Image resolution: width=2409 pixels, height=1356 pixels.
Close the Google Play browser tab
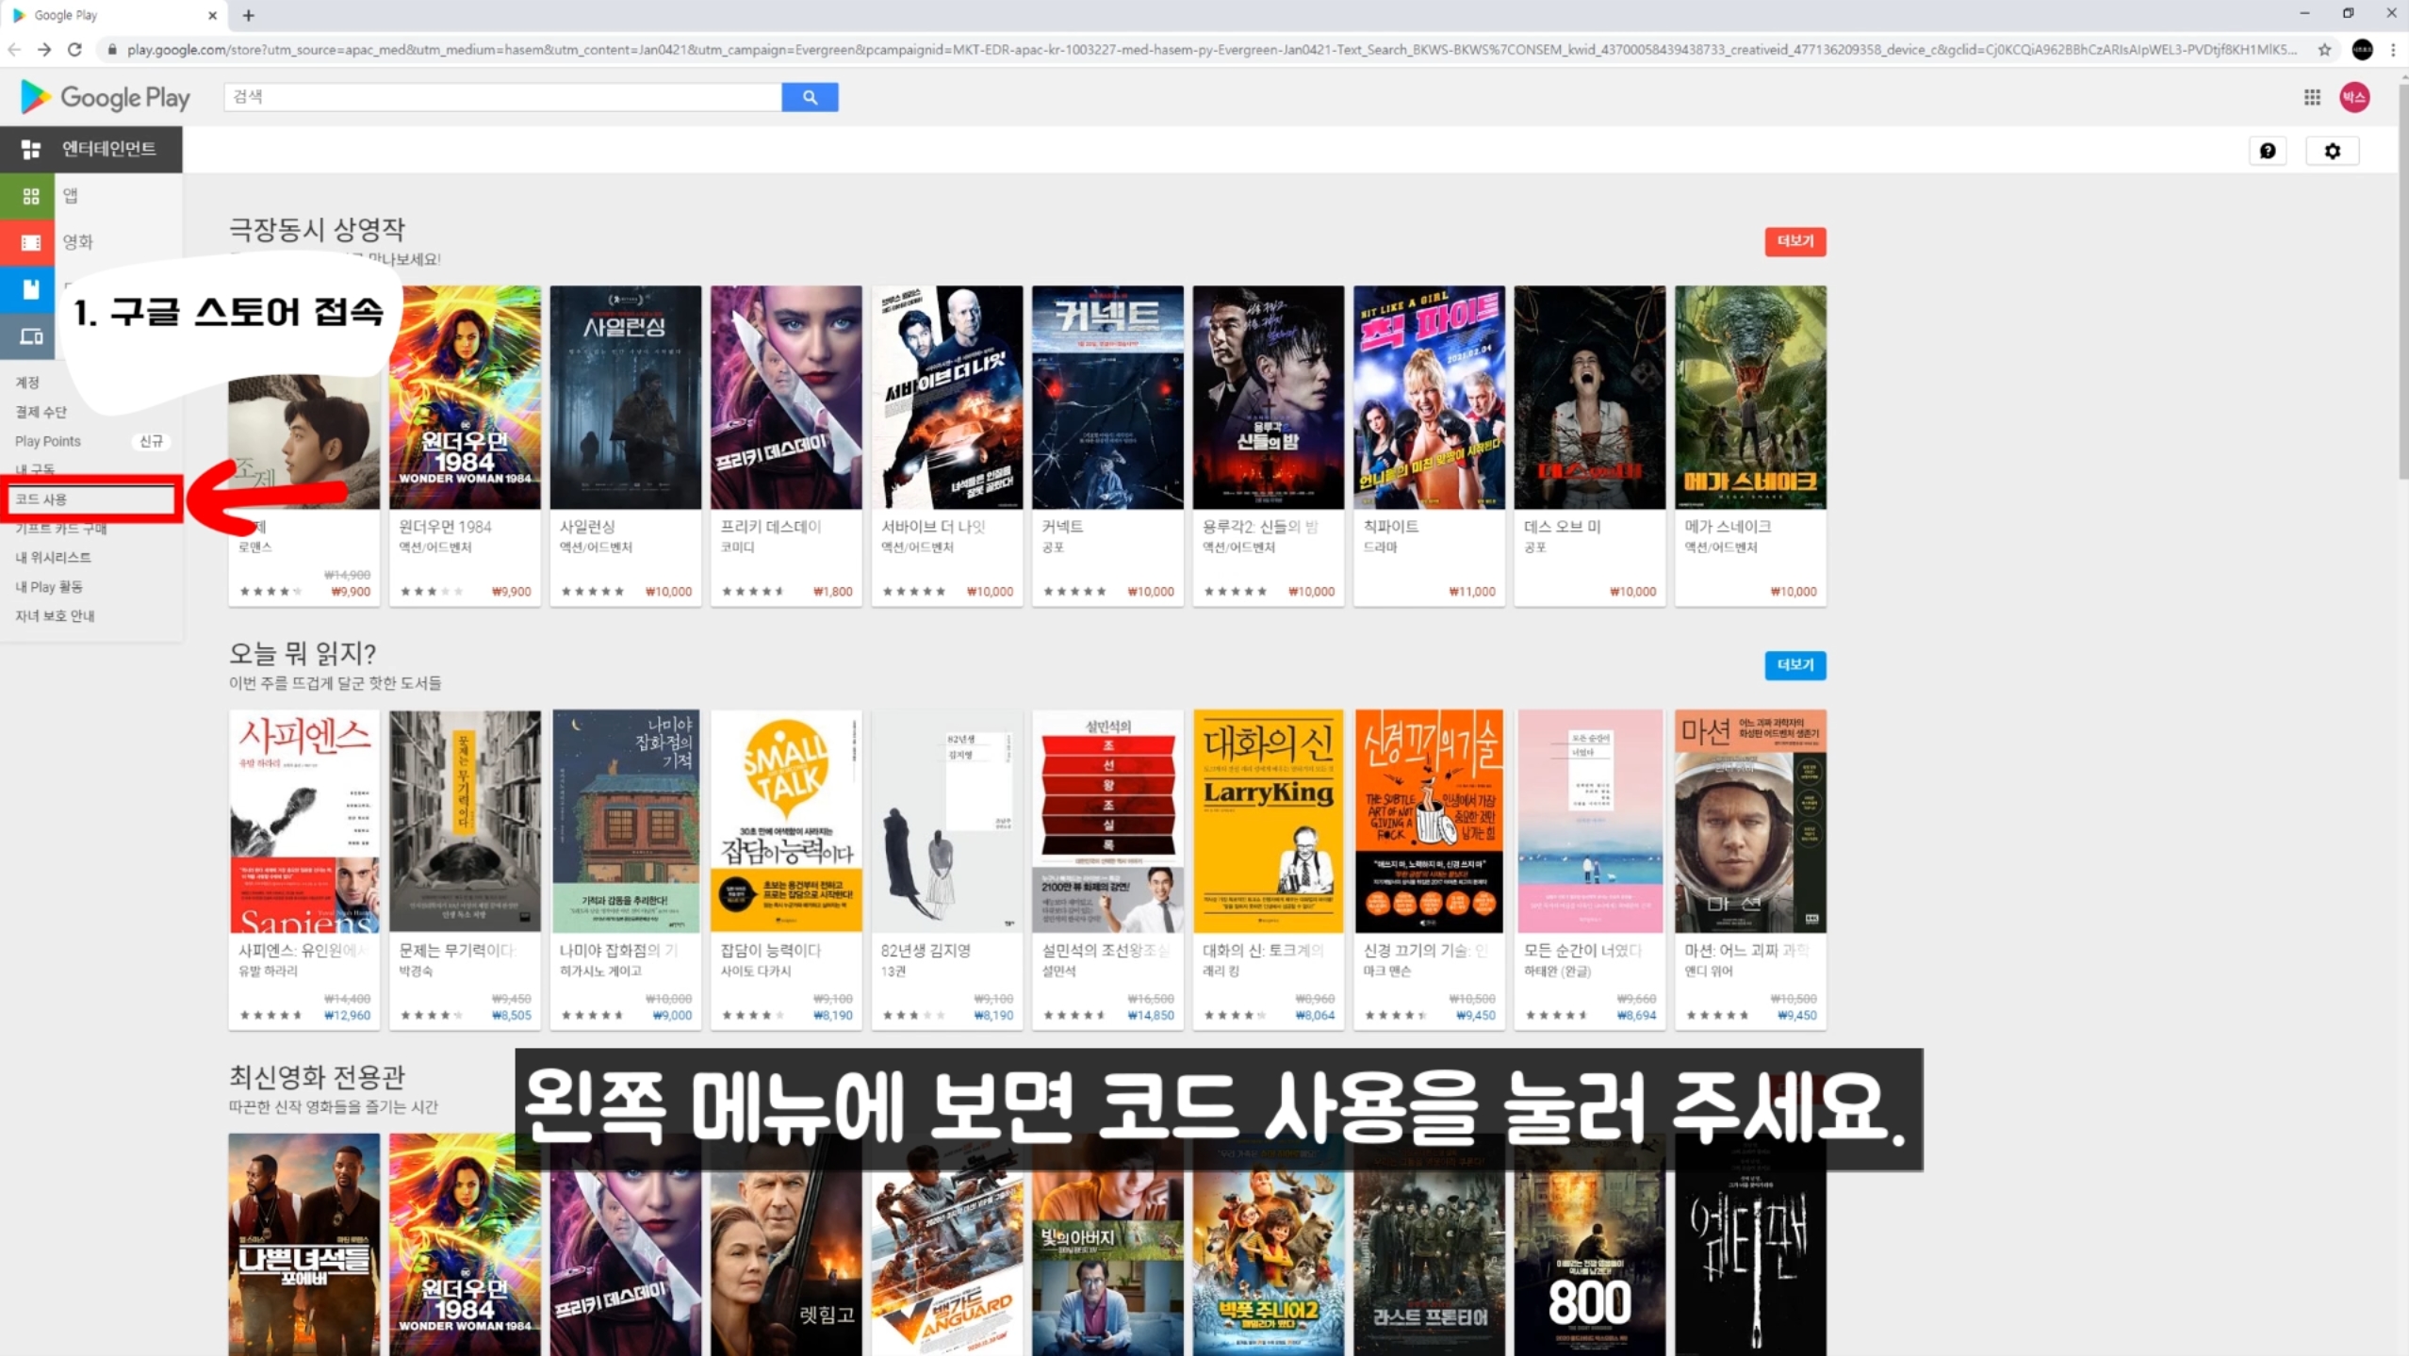(212, 15)
